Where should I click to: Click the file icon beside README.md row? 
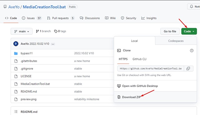pyautogui.click(x=16, y=92)
